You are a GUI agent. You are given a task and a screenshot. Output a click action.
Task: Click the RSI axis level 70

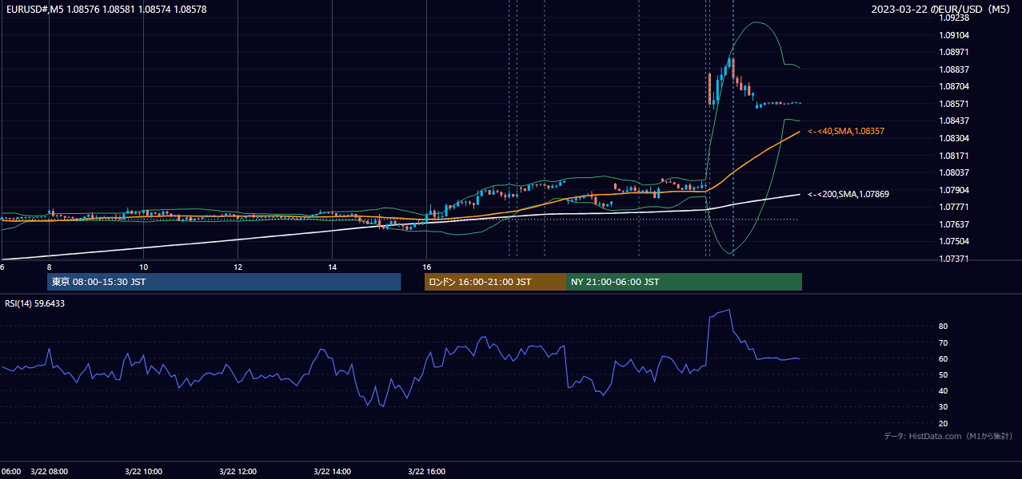pos(944,342)
